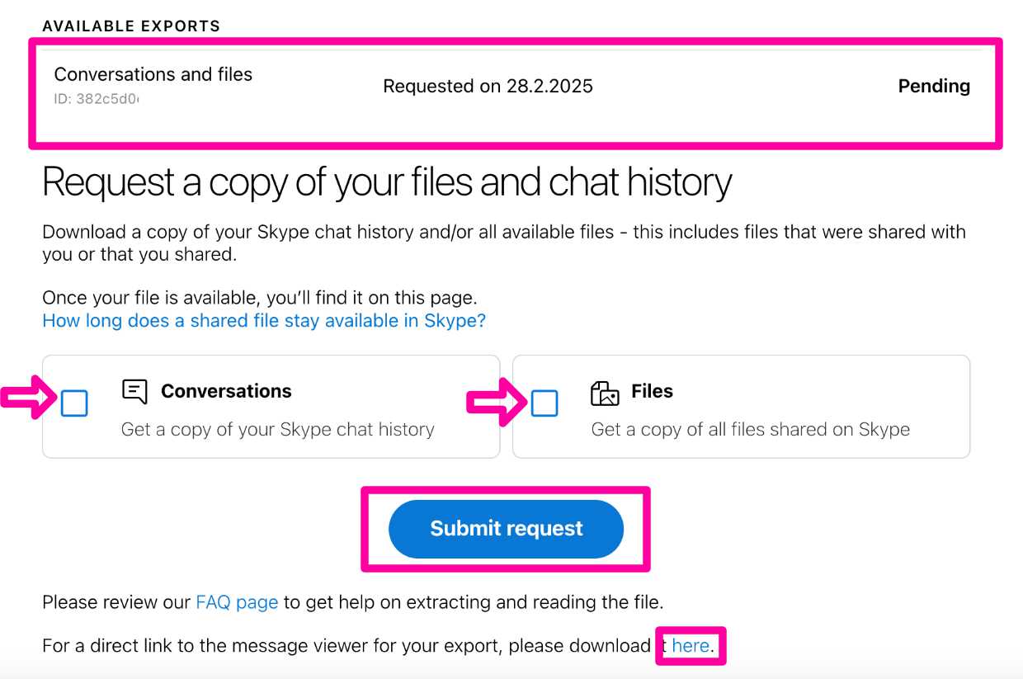Tick the Conversations checkbox
This screenshot has width=1023, height=679.
click(x=74, y=403)
